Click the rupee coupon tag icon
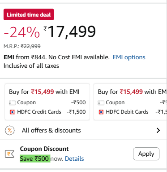This screenshot has width=167, height=172. 9,154
